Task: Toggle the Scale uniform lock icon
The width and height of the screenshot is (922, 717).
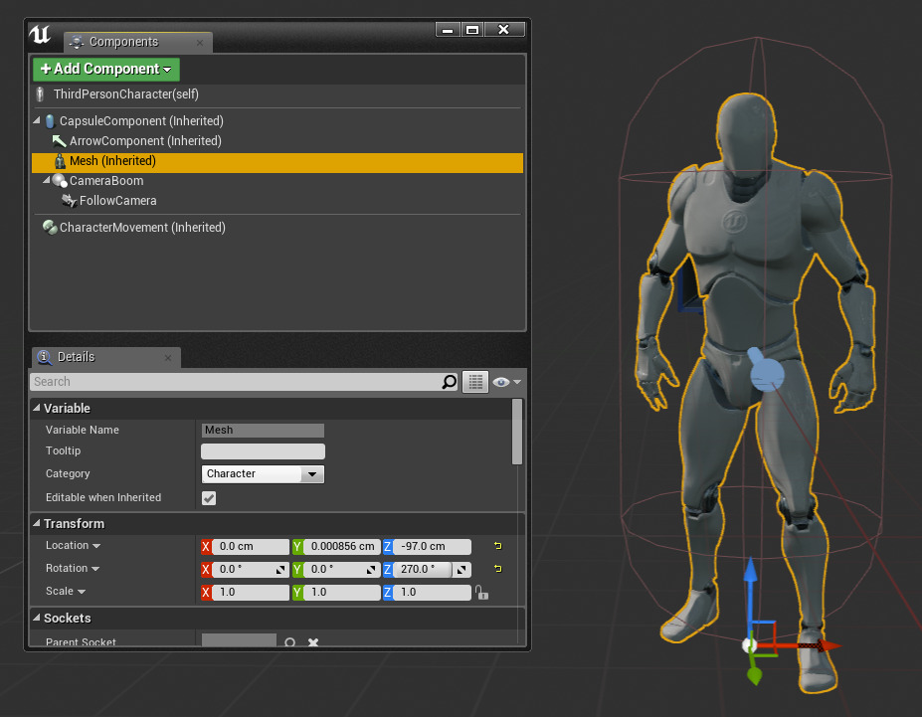Action: click(482, 592)
